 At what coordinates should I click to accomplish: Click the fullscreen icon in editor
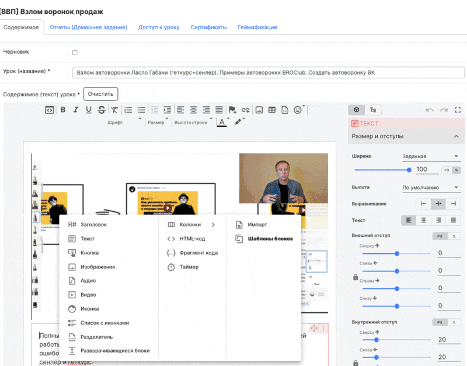click(x=458, y=110)
